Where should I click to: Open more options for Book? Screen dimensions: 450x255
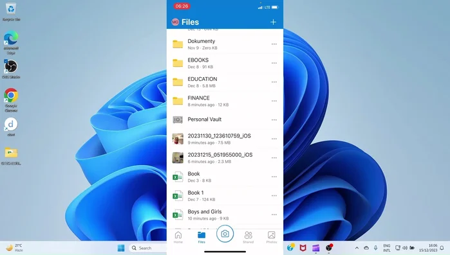click(x=274, y=177)
